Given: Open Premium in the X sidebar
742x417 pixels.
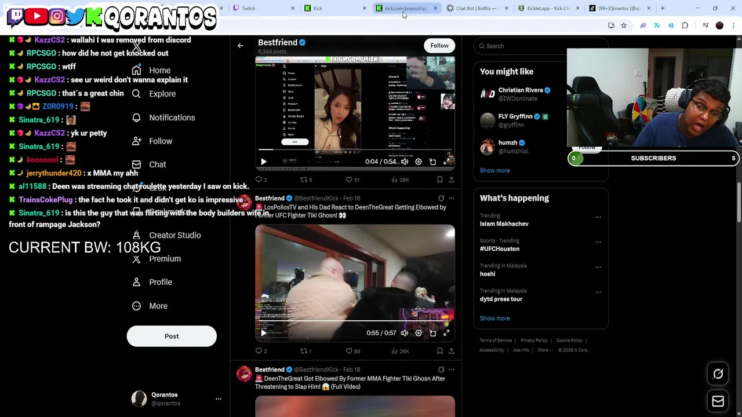Looking at the screenshot, I should [157, 259].
